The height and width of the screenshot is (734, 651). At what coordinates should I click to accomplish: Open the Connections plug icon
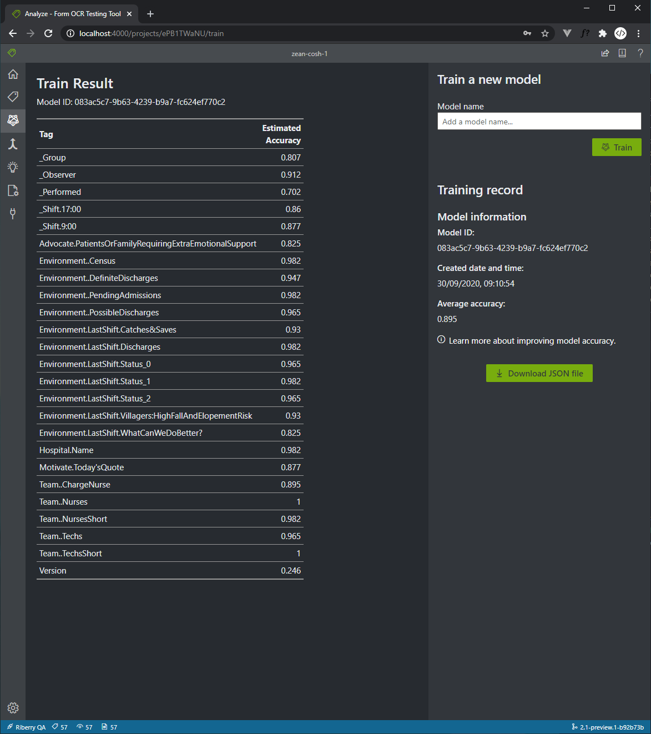click(x=13, y=214)
